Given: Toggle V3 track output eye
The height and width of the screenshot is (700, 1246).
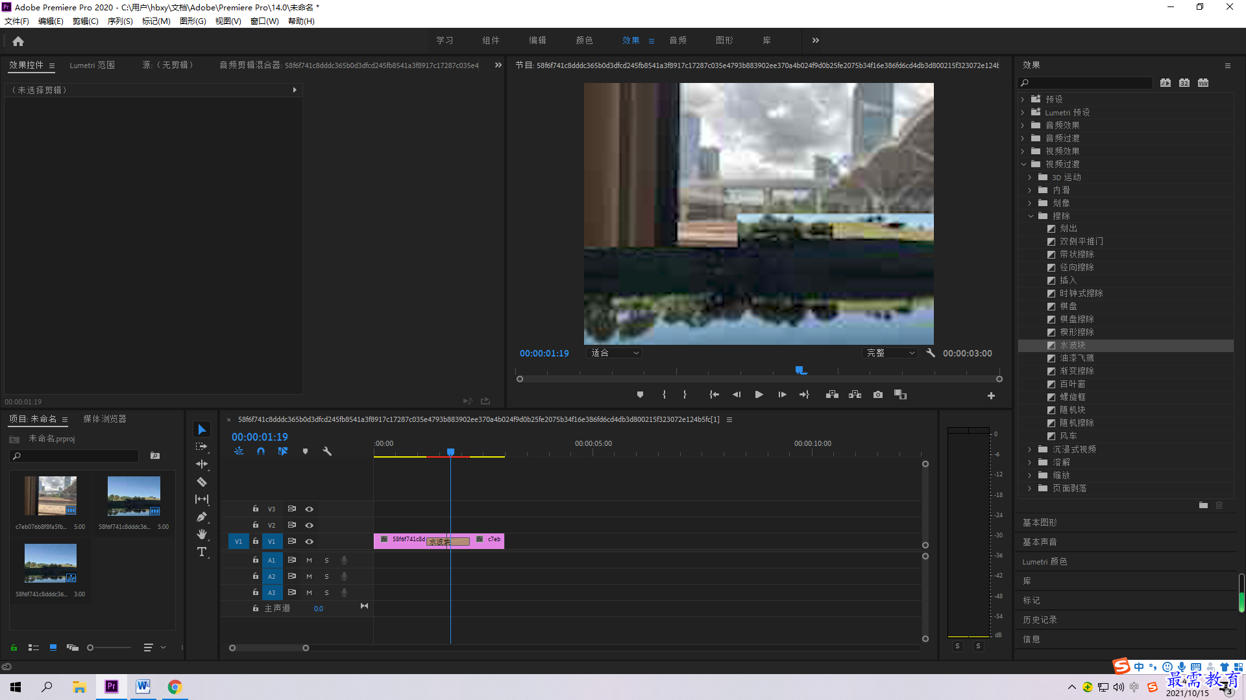Looking at the screenshot, I should [x=310, y=509].
